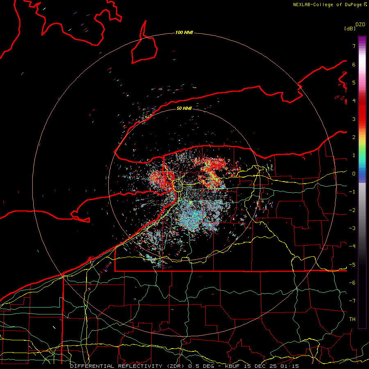Click the -5 value on the scale

pos(352,265)
